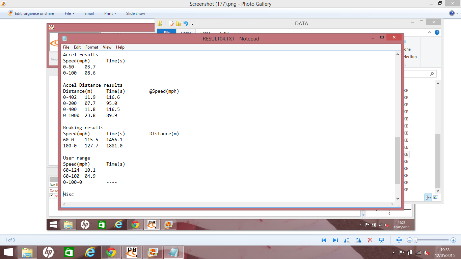
Task: Expand the Print dropdown menu
Action: 110,13
